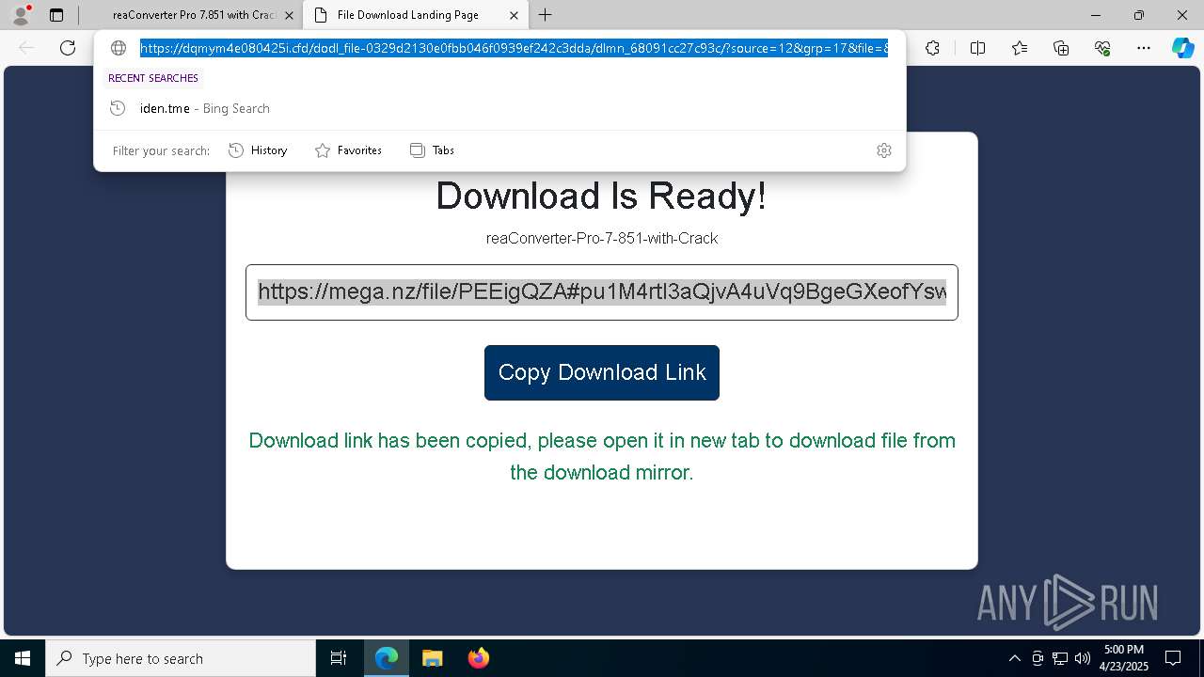Open network status tray icon
The width and height of the screenshot is (1204, 677).
[x=1059, y=658]
